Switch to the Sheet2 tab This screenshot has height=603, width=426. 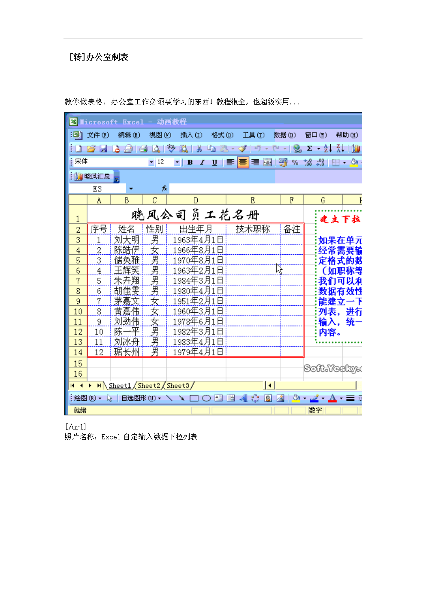(148, 386)
